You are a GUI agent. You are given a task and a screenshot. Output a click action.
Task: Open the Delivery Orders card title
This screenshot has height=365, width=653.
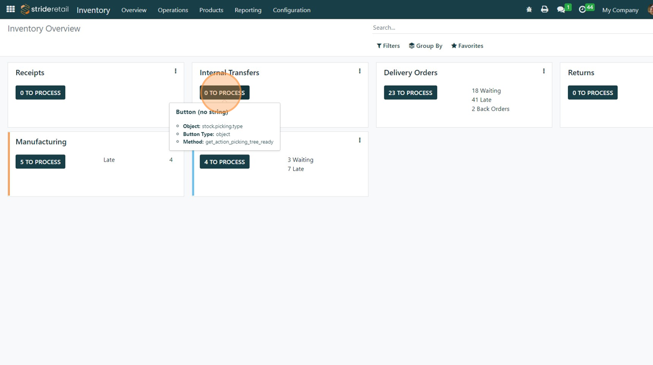pyautogui.click(x=410, y=72)
